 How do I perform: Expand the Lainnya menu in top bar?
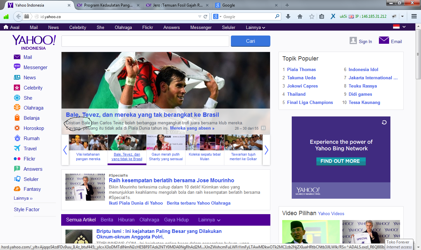coord(256,28)
